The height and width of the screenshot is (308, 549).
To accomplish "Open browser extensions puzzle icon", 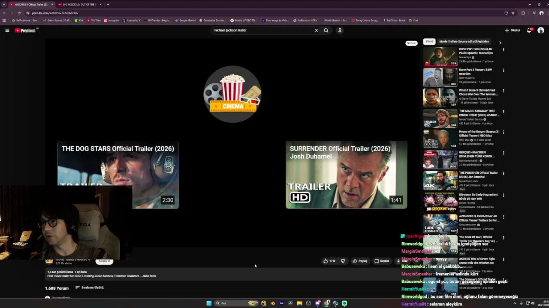I will click(x=523, y=13).
